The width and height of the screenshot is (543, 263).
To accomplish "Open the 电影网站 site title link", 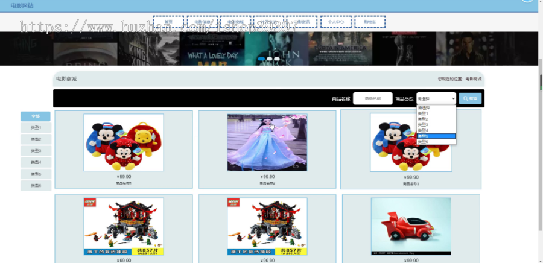I will click(22, 5).
